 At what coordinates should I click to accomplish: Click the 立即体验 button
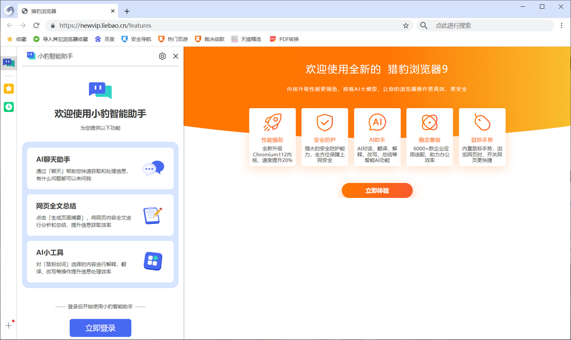[377, 191]
